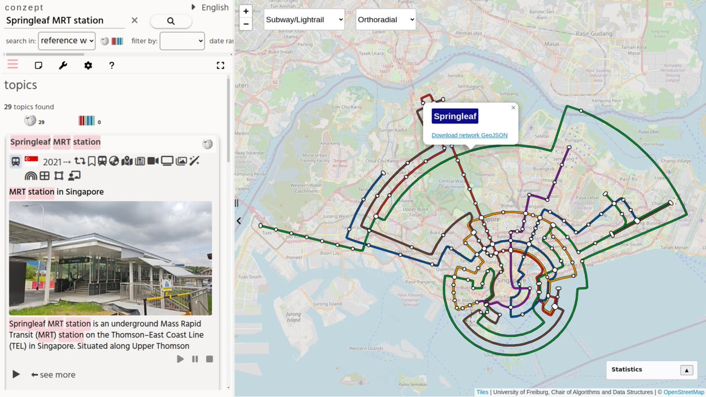Click the map marker icon in topic card
706x397 pixels.
coord(127,161)
